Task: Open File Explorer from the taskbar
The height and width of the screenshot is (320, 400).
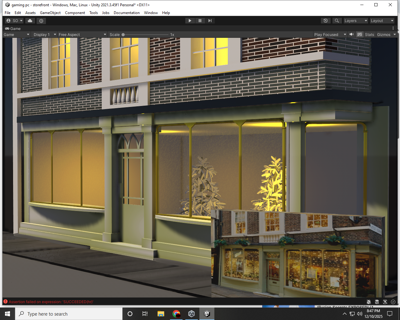Action: point(161,314)
